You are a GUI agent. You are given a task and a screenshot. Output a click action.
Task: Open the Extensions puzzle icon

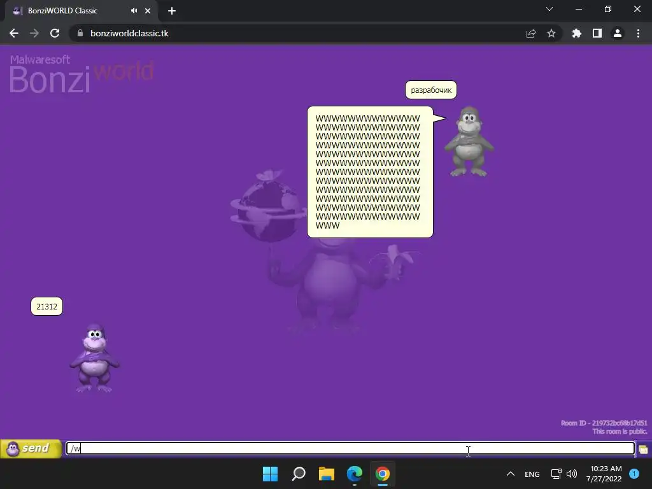click(577, 33)
